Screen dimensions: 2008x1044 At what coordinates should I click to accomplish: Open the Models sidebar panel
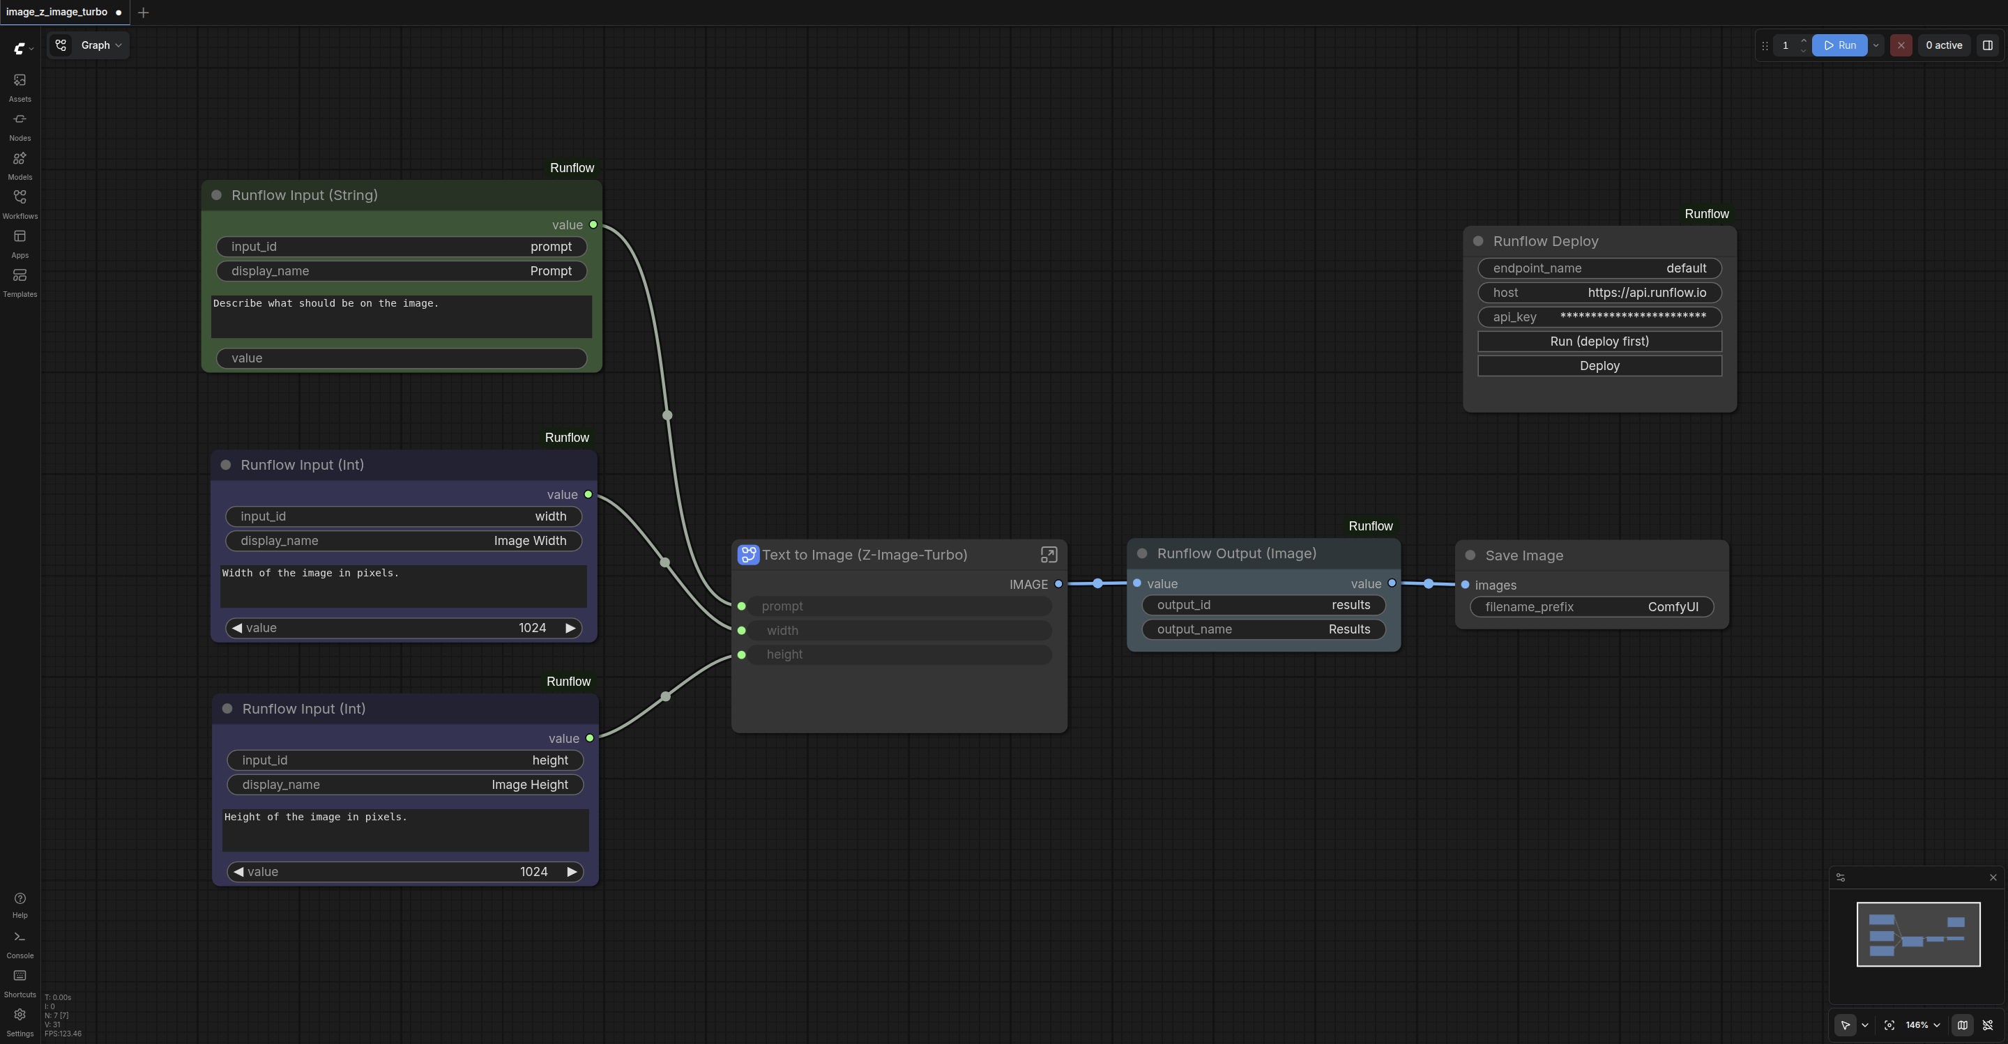(x=20, y=165)
